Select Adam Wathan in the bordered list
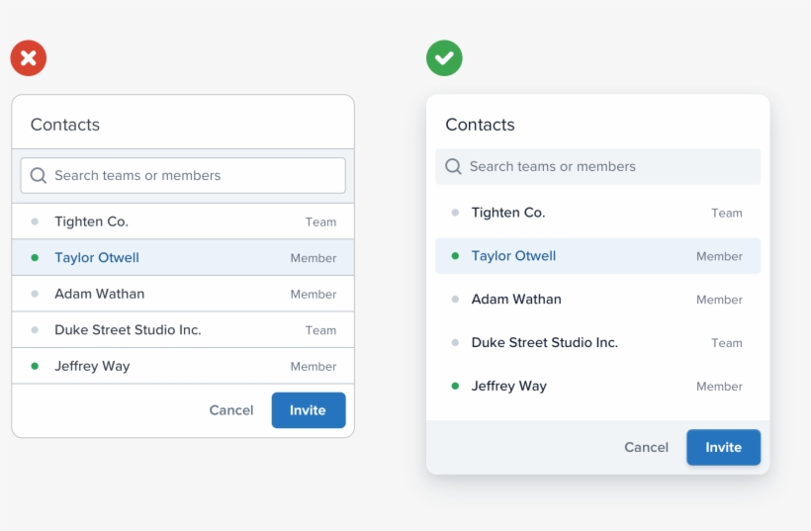Image resolution: width=811 pixels, height=531 pixels. (x=99, y=294)
